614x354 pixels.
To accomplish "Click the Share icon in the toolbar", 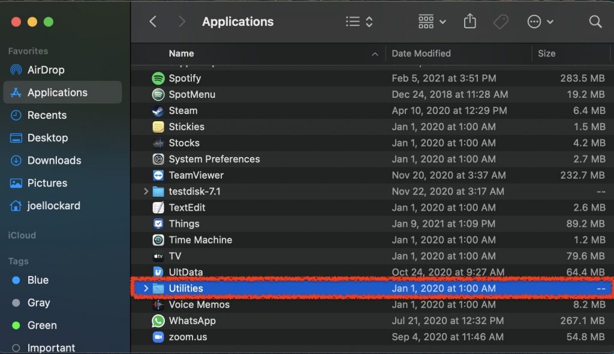I will pyautogui.click(x=469, y=21).
